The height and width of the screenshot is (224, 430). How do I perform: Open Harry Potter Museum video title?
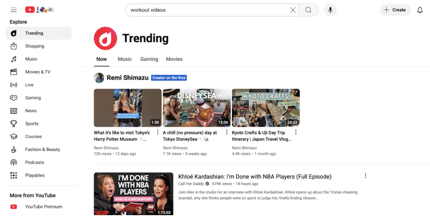click(x=122, y=136)
